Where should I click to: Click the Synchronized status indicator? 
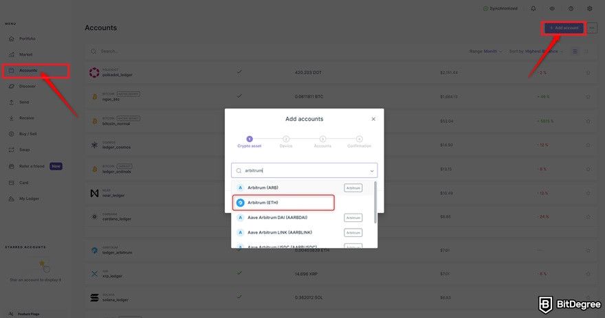click(500, 8)
